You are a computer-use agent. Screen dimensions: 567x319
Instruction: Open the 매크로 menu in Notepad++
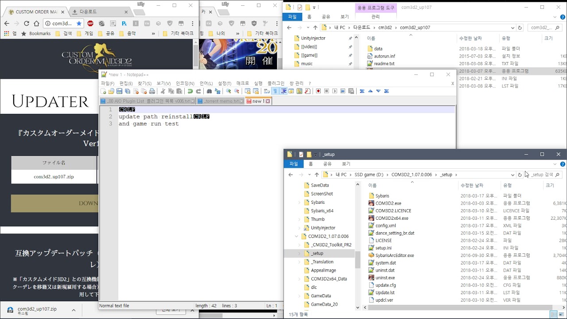click(x=242, y=83)
